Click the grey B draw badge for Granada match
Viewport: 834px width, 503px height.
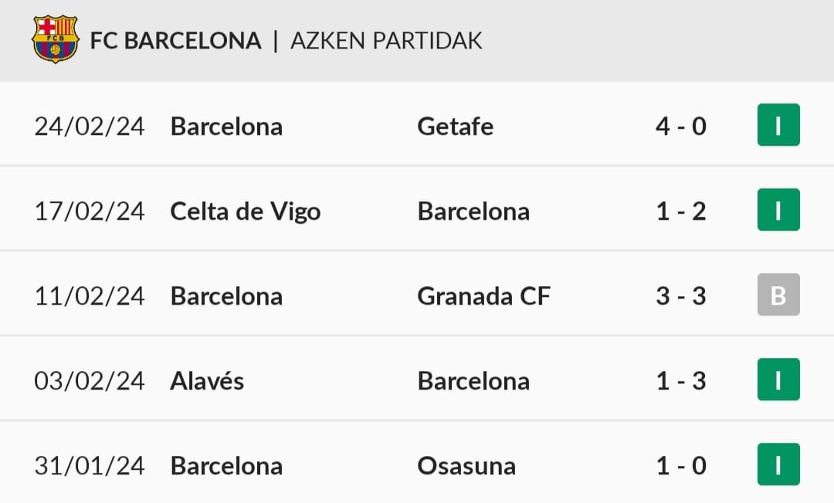pyautogui.click(x=778, y=295)
